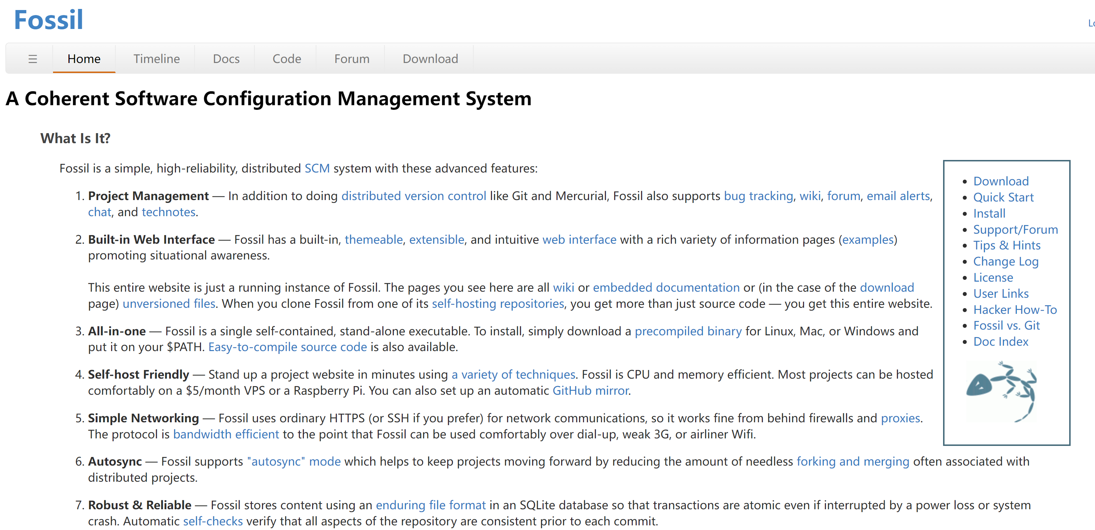Click the "Self-host Friendly" bold text

(x=138, y=375)
